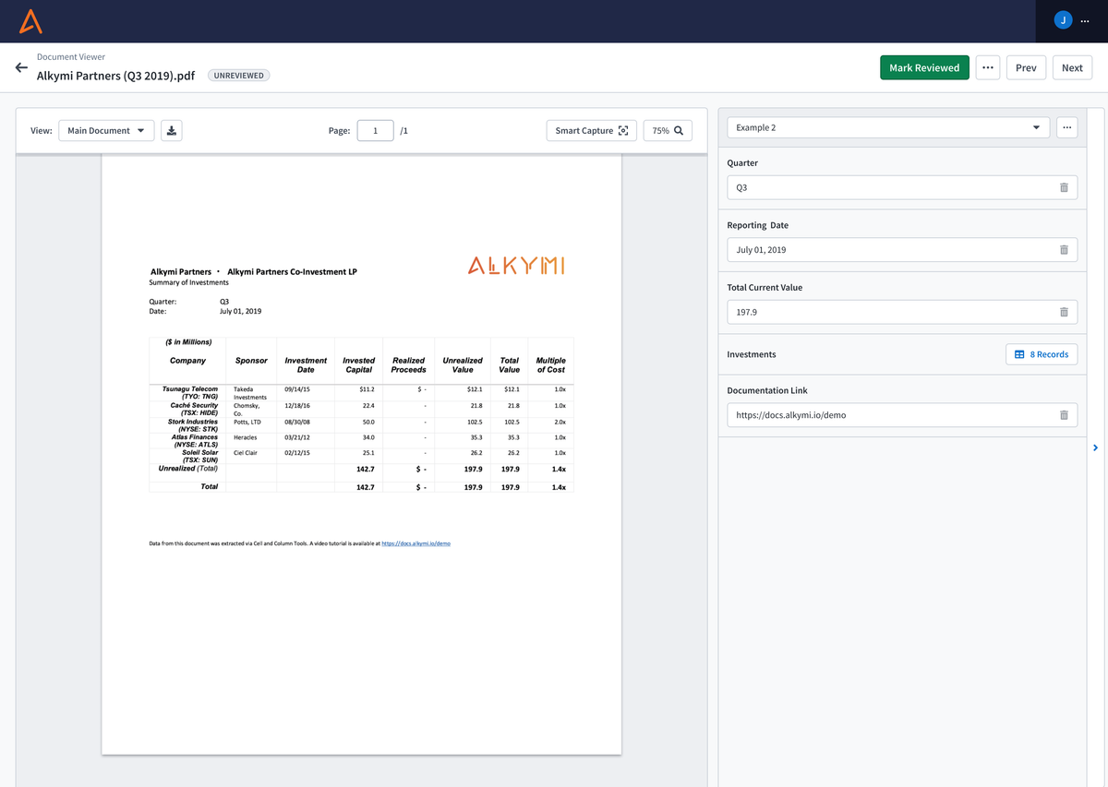This screenshot has width=1108, height=787.
Task: Click the back arrow icon
Action: coord(21,68)
